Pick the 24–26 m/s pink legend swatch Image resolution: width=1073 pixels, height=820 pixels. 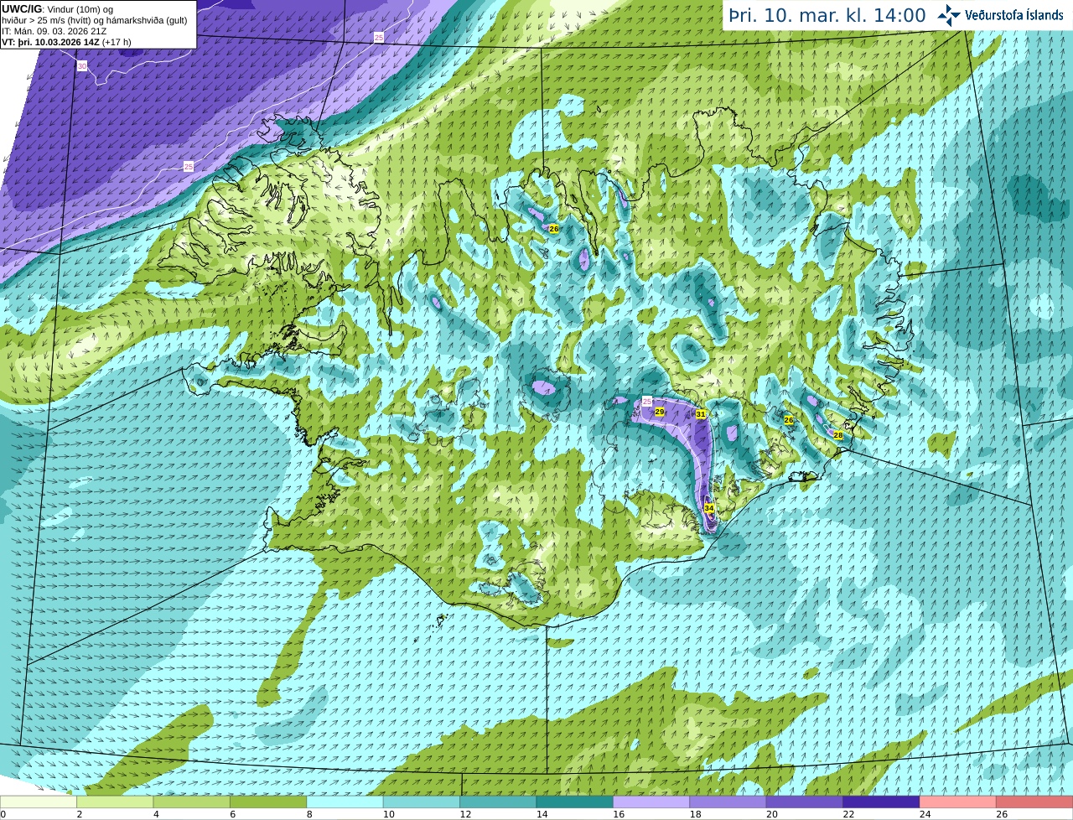click(958, 802)
